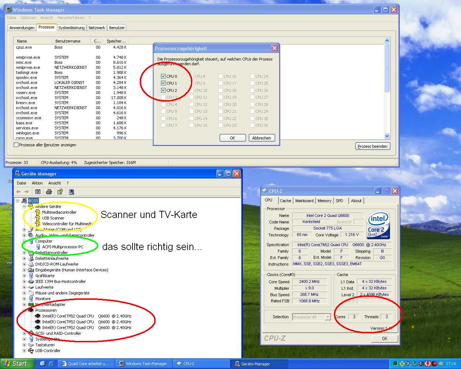Click the Tastaturen keyboard icon
461x369 pixels.
click(31, 345)
